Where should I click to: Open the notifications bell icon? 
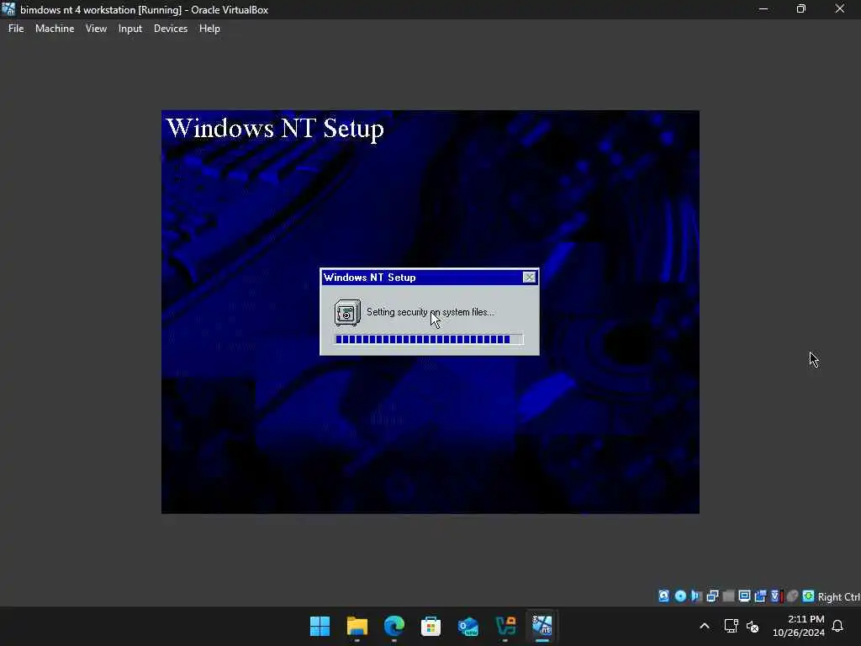tap(838, 626)
